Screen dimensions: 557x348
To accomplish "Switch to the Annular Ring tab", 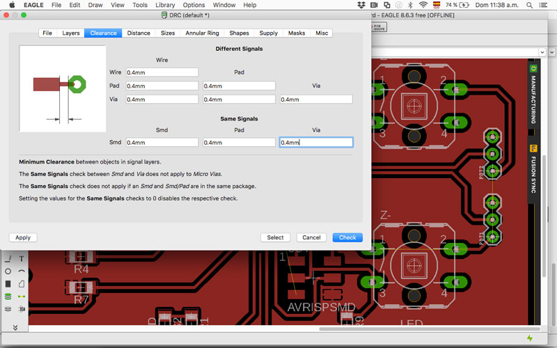I will (202, 33).
